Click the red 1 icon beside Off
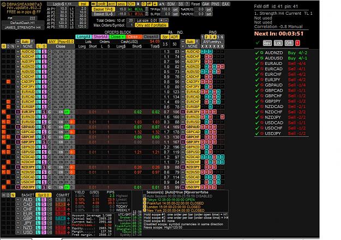Viewport: 341px width, 240px height. (297, 43)
